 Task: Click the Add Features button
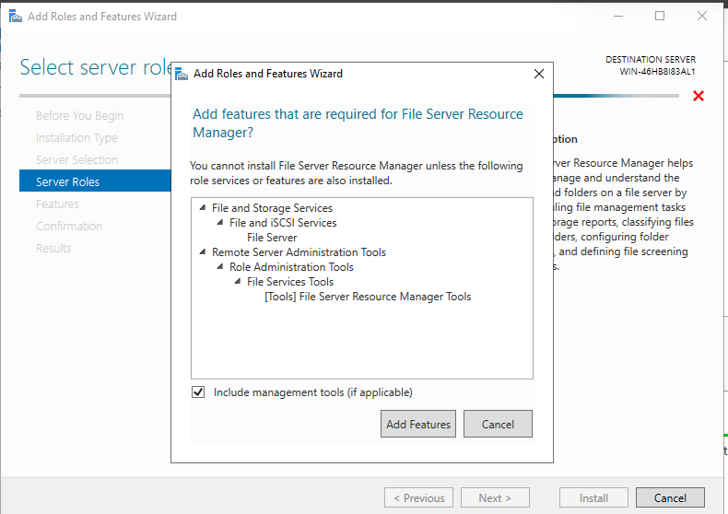(x=417, y=424)
